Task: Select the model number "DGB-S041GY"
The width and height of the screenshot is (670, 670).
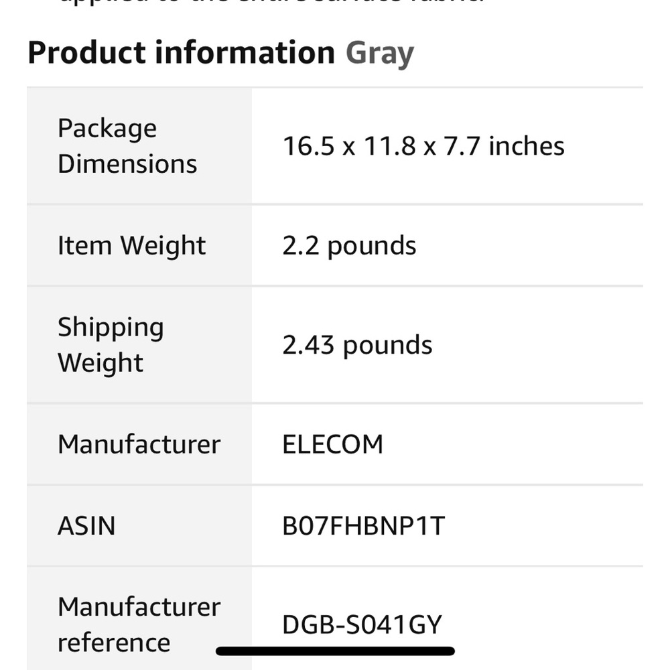Action: point(362,625)
